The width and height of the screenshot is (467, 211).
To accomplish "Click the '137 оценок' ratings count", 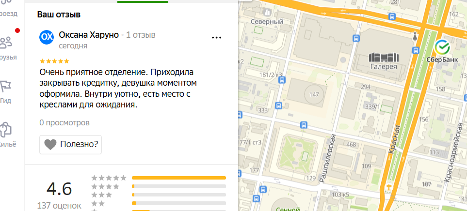I will pos(59,205).
